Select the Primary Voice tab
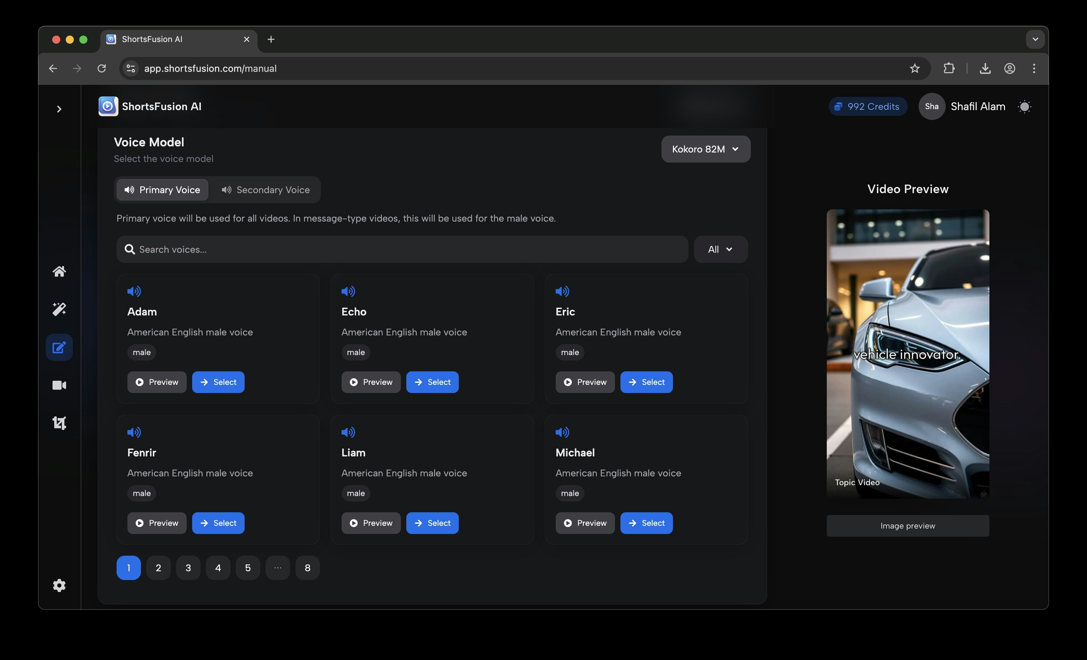1087x660 pixels. click(x=162, y=190)
